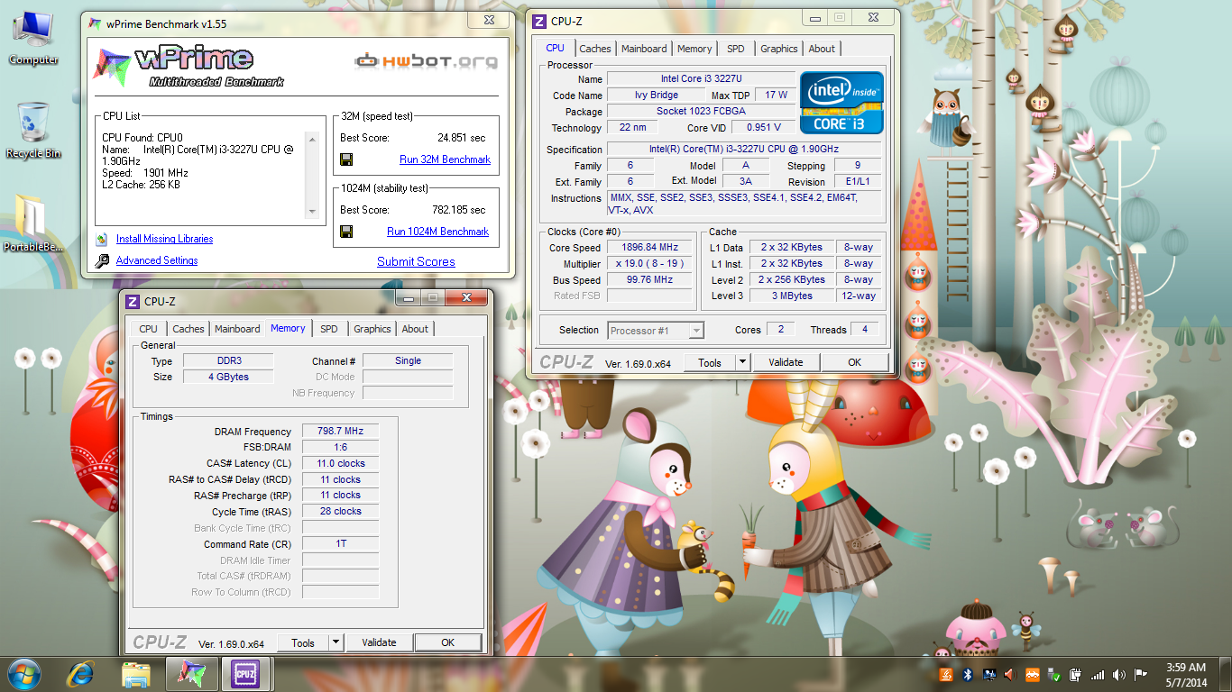Click the Multiplier value x 19.0 ( 8 - 19 )
The height and width of the screenshot is (692, 1232).
[649, 264]
